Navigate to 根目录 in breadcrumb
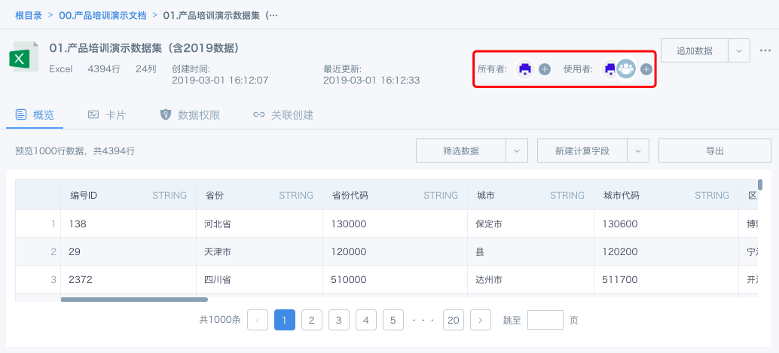779x353 pixels. (x=29, y=14)
